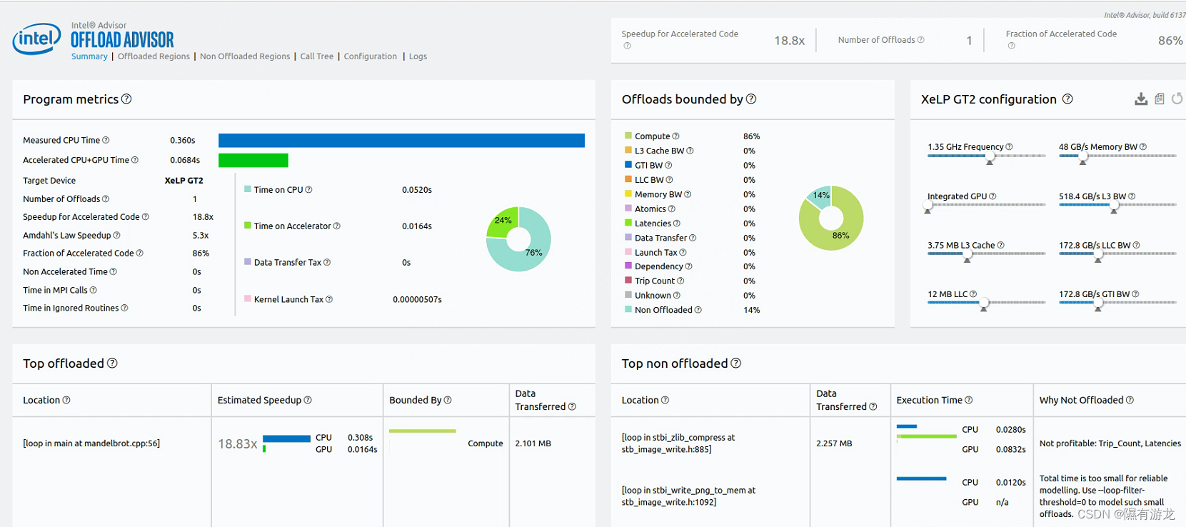Adjust the 172.8 GB/s GTI BW slider

tap(1098, 303)
